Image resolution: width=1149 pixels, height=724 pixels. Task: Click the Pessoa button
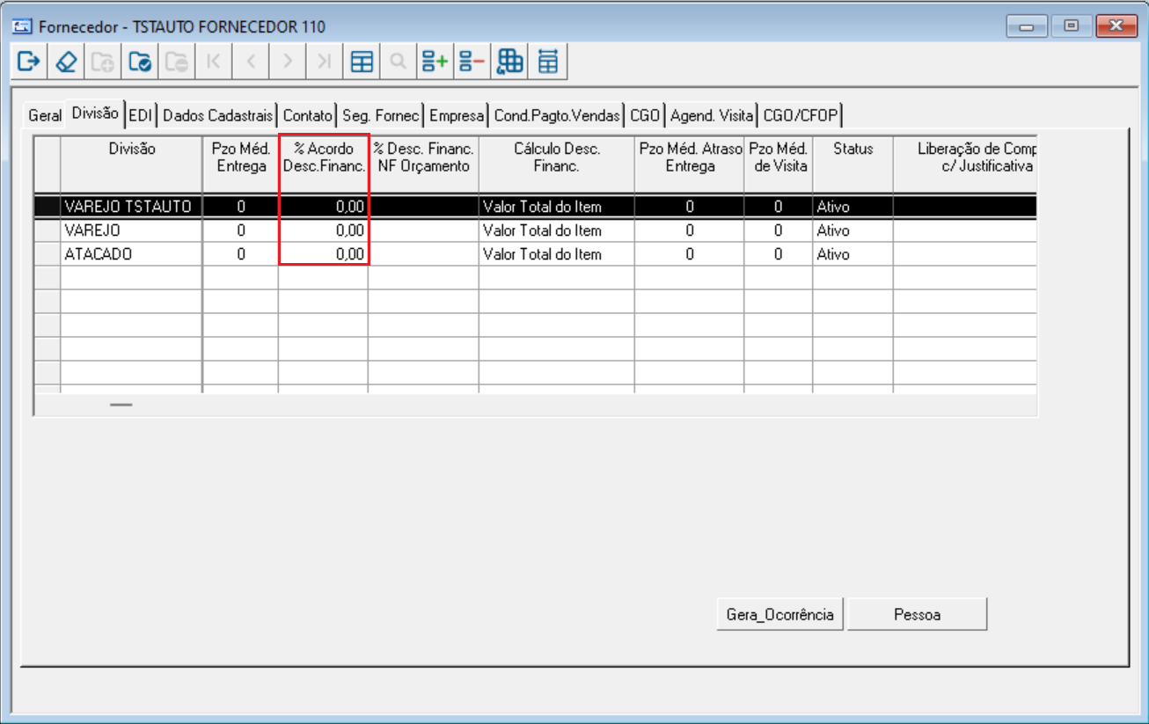(917, 615)
